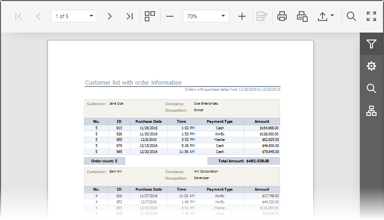Go to the first page
The image size is (384, 220).
click(x=19, y=16)
